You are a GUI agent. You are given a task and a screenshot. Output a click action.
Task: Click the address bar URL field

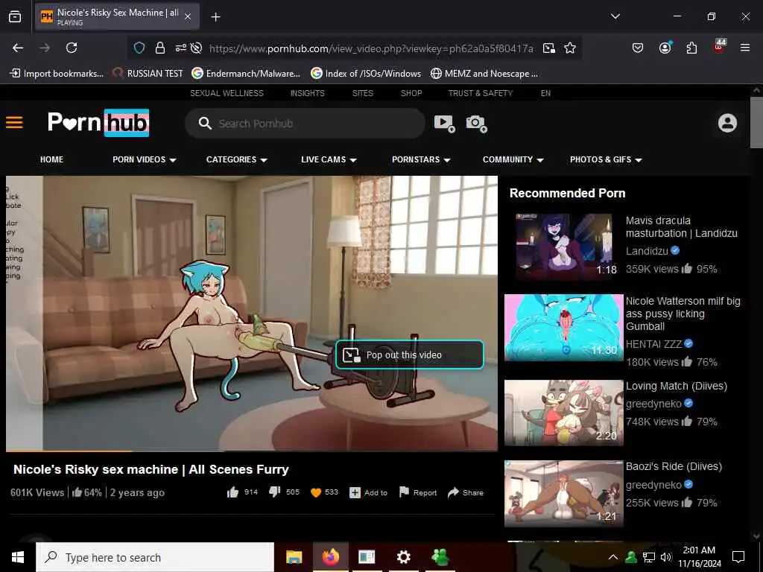371,48
